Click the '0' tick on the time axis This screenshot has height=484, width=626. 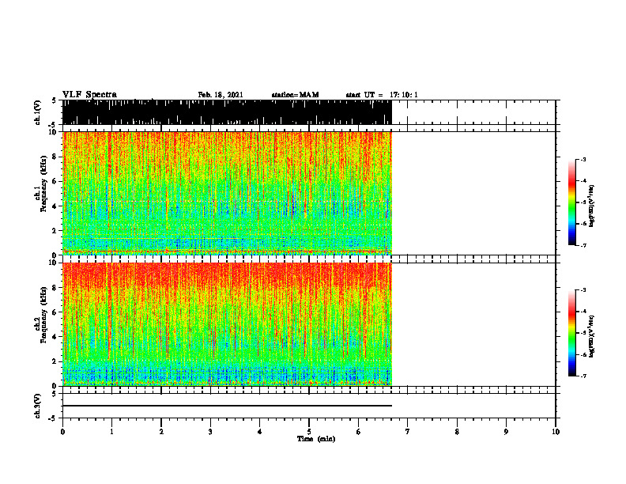coord(62,432)
